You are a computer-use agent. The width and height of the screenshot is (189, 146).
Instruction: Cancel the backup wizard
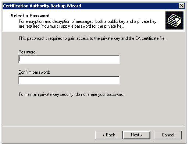[168, 135]
